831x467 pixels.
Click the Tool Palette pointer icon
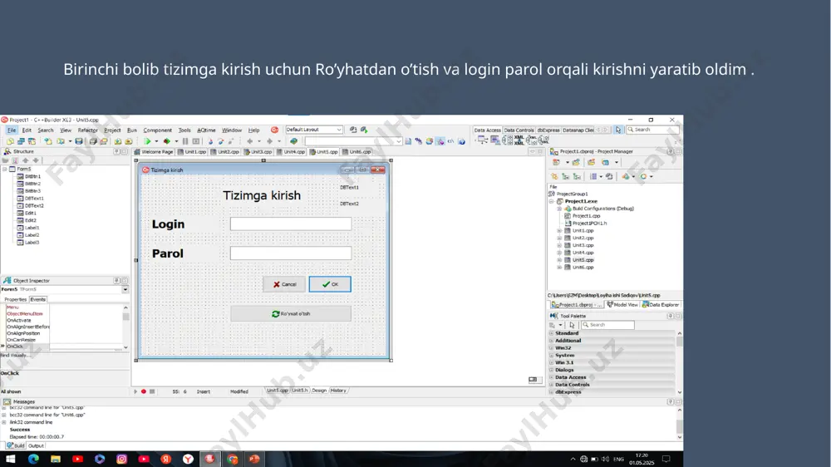[572, 325]
